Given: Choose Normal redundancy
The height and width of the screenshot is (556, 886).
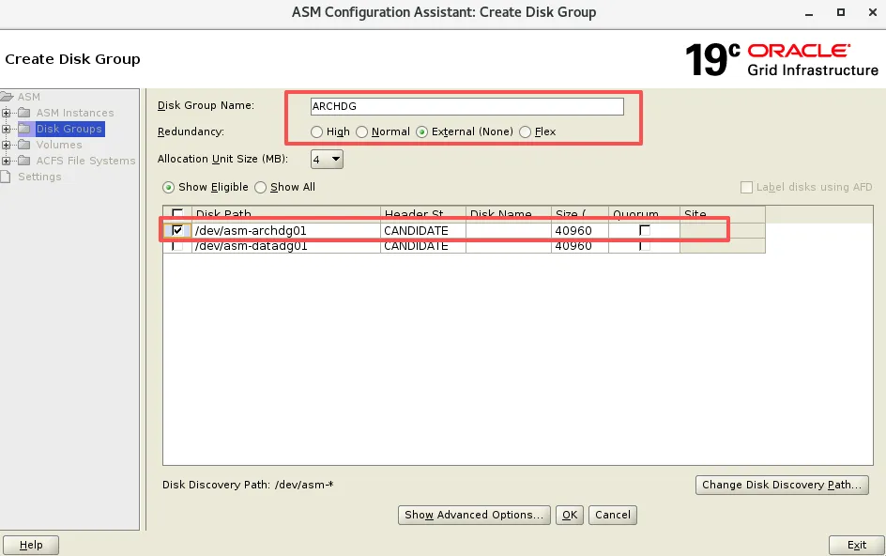Looking at the screenshot, I should tap(361, 131).
